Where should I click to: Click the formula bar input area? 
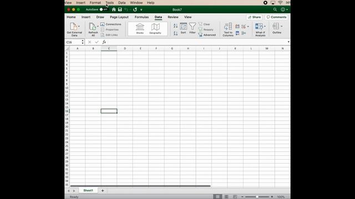pyautogui.click(x=197, y=42)
